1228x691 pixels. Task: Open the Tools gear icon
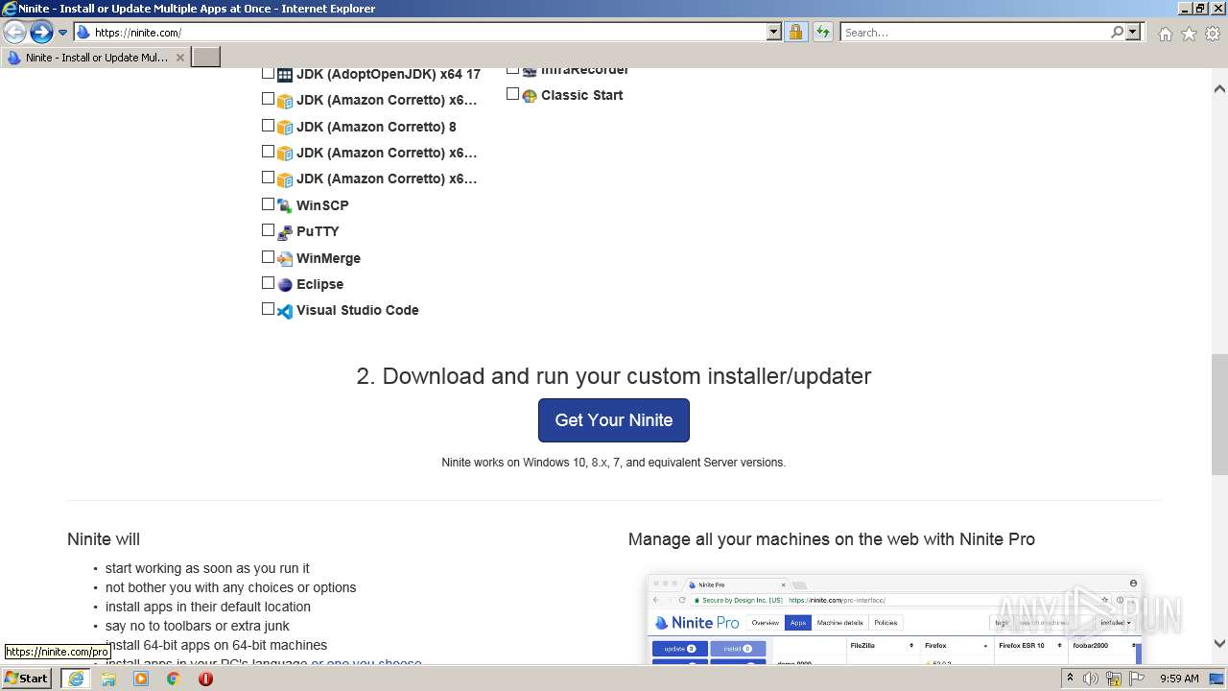(x=1213, y=34)
